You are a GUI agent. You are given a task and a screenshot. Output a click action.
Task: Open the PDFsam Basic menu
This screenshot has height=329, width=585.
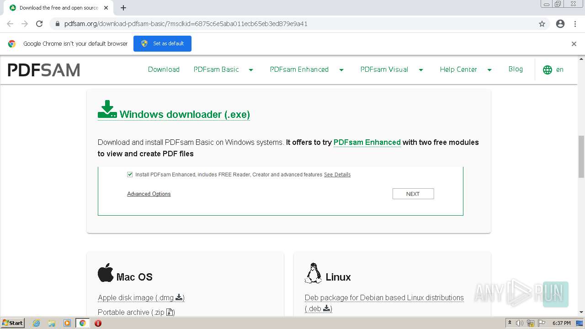216,69
